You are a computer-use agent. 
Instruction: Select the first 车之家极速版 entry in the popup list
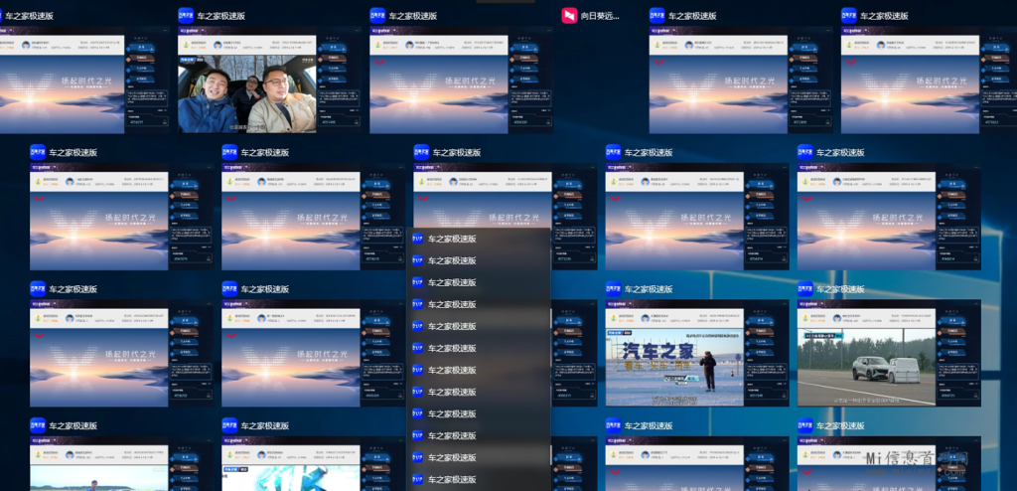(x=452, y=239)
